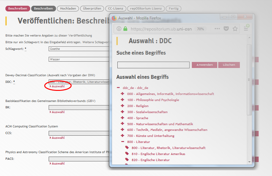Open the Firefox hamburger menu

pos(246,29)
